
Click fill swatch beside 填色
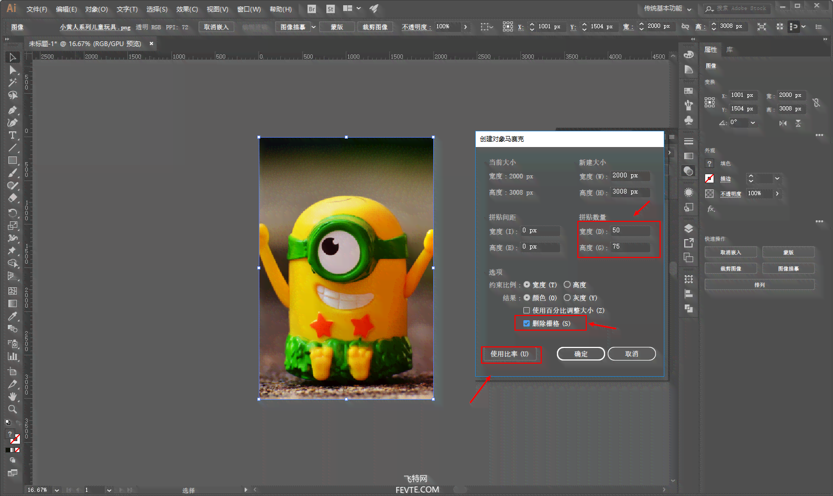click(709, 164)
